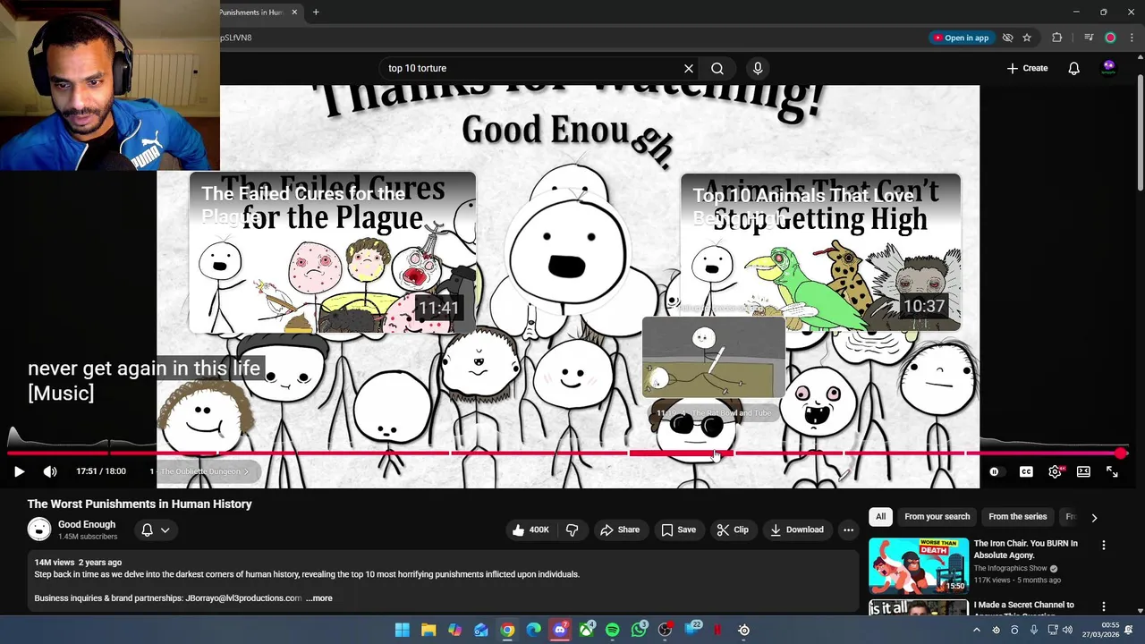Viewport: 1145px width, 644px height.
Task: Select the Punishments in Human History tab
Action: coord(252,13)
